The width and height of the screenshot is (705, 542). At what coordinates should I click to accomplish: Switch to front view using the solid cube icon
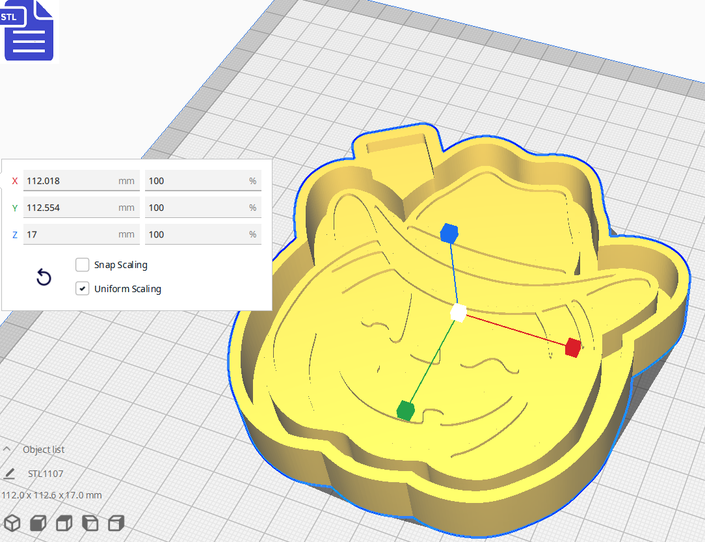[37, 522]
